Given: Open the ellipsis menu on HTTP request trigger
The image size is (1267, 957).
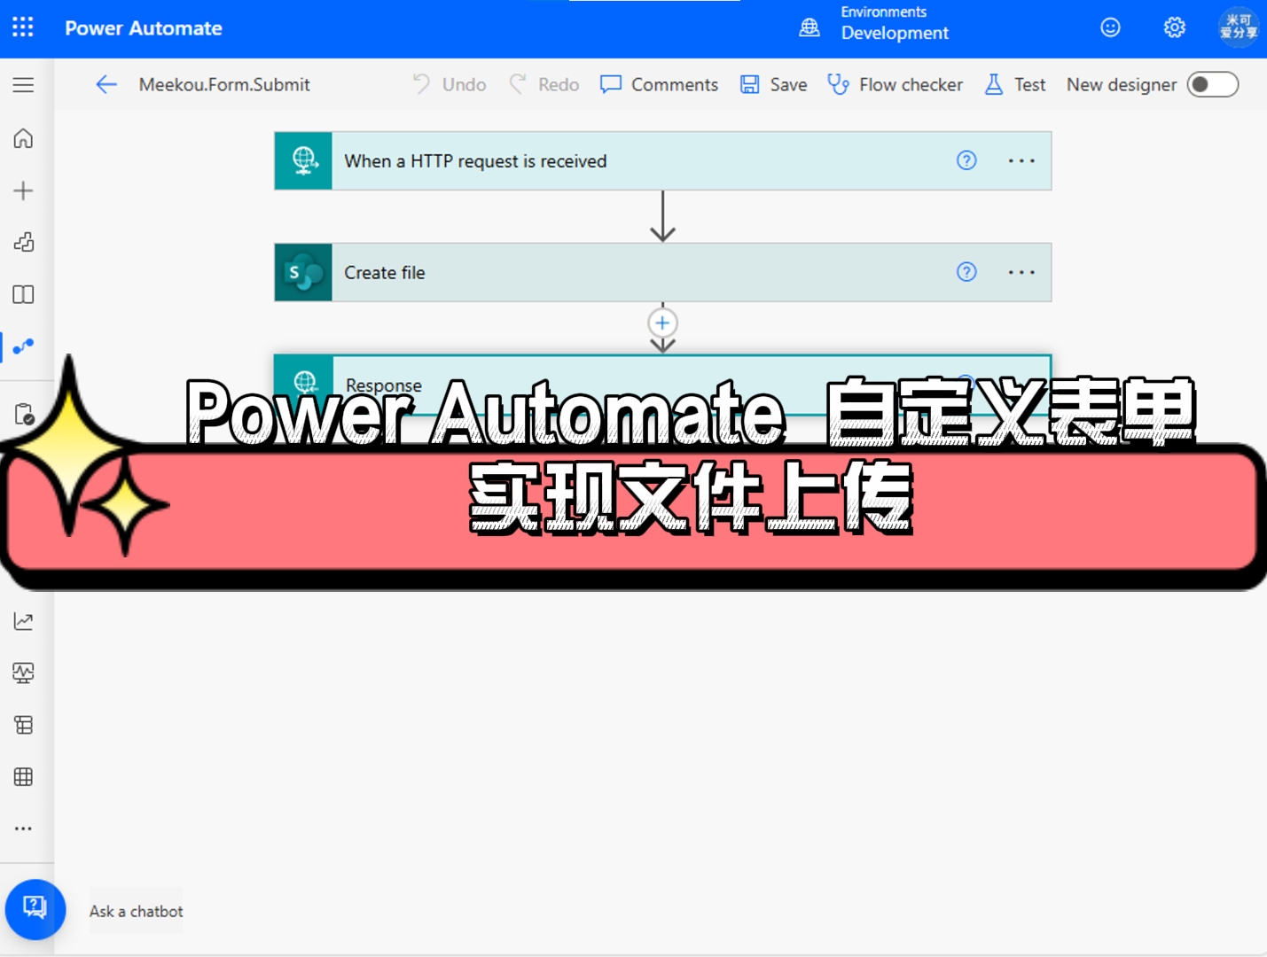Looking at the screenshot, I should pyautogui.click(x=1021, y=160).
